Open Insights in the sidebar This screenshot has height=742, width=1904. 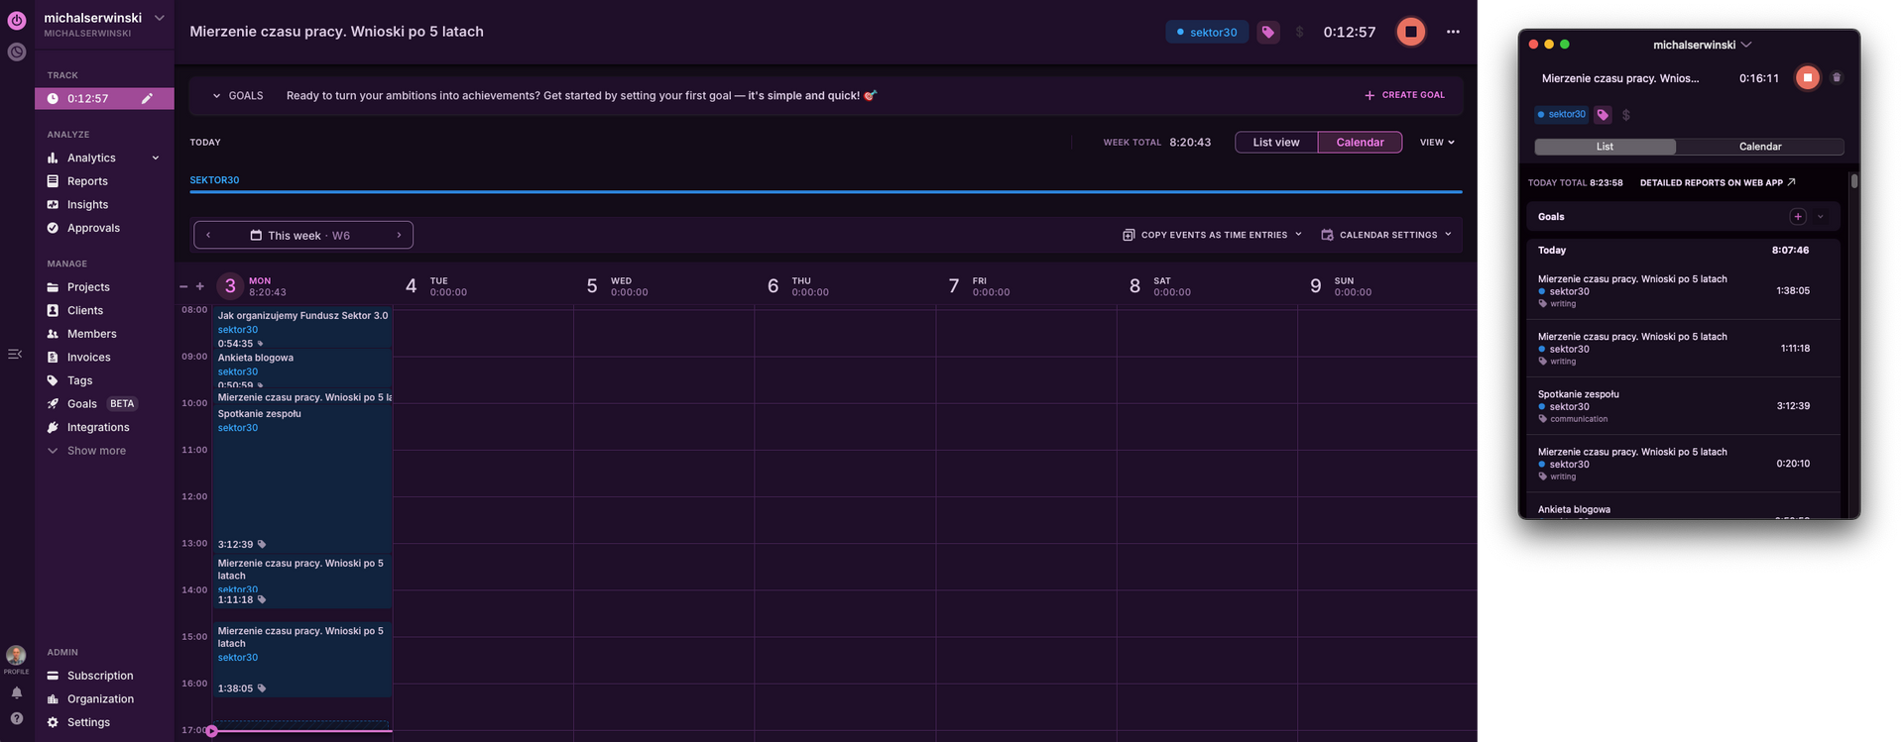87,205
